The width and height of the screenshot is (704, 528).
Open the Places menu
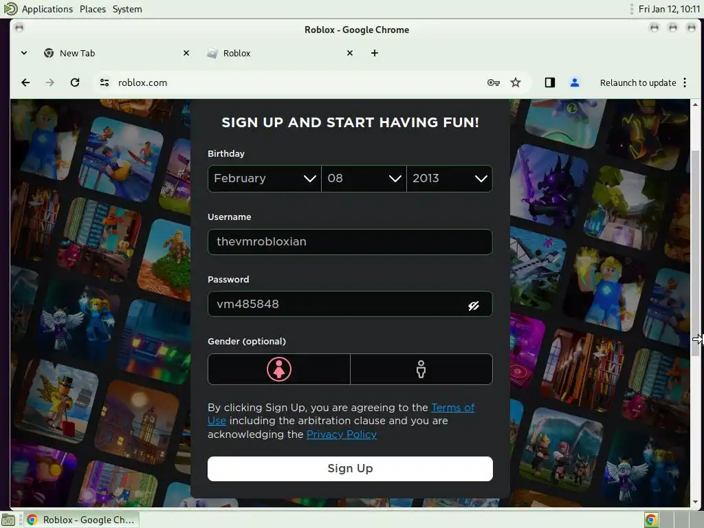coord(93,9)
